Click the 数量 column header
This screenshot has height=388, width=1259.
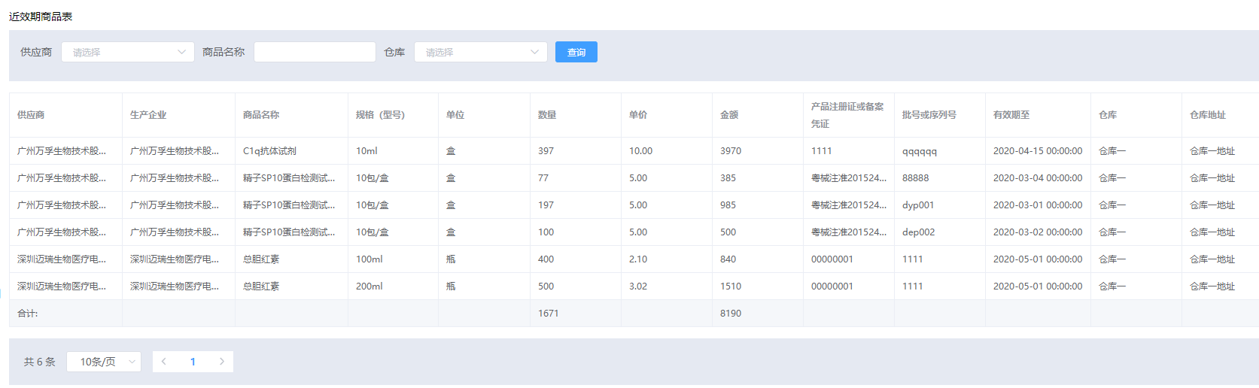(x=547, y=115)
